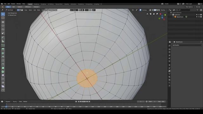Open the Add Modifier dropdown
The height and width of the screenshot is (114, 203).
(x=187, y=45)
